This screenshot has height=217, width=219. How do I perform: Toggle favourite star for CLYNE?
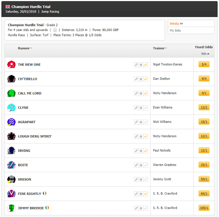click(x=141, y=108)
